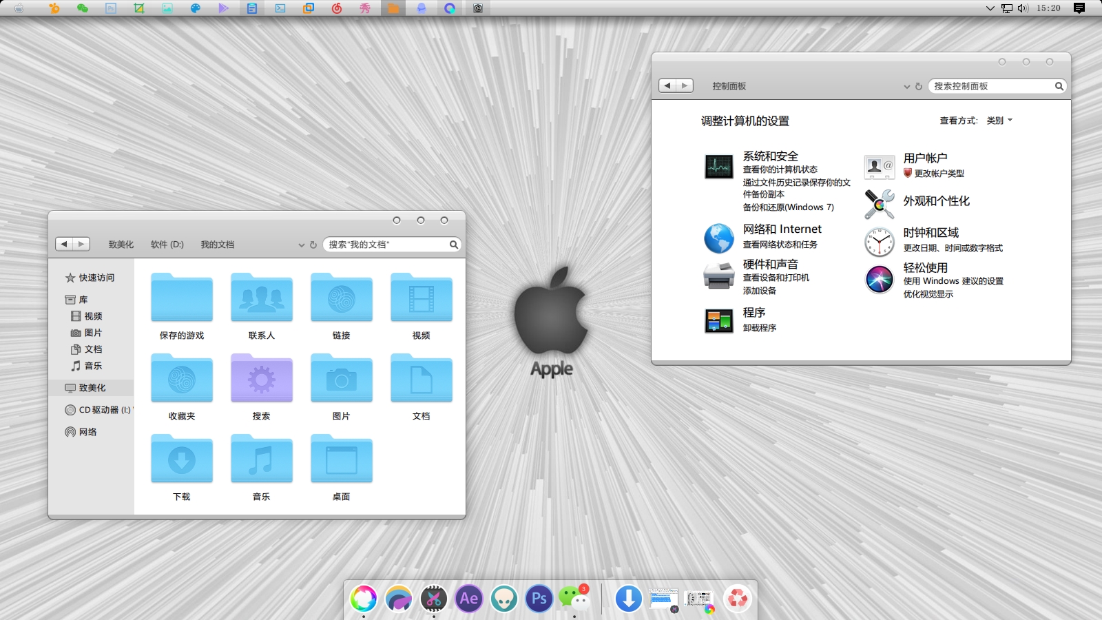1102x620 pixels.
Task: Open the 硬件和声音 printer icon
Action: click(x=719, y=276)
